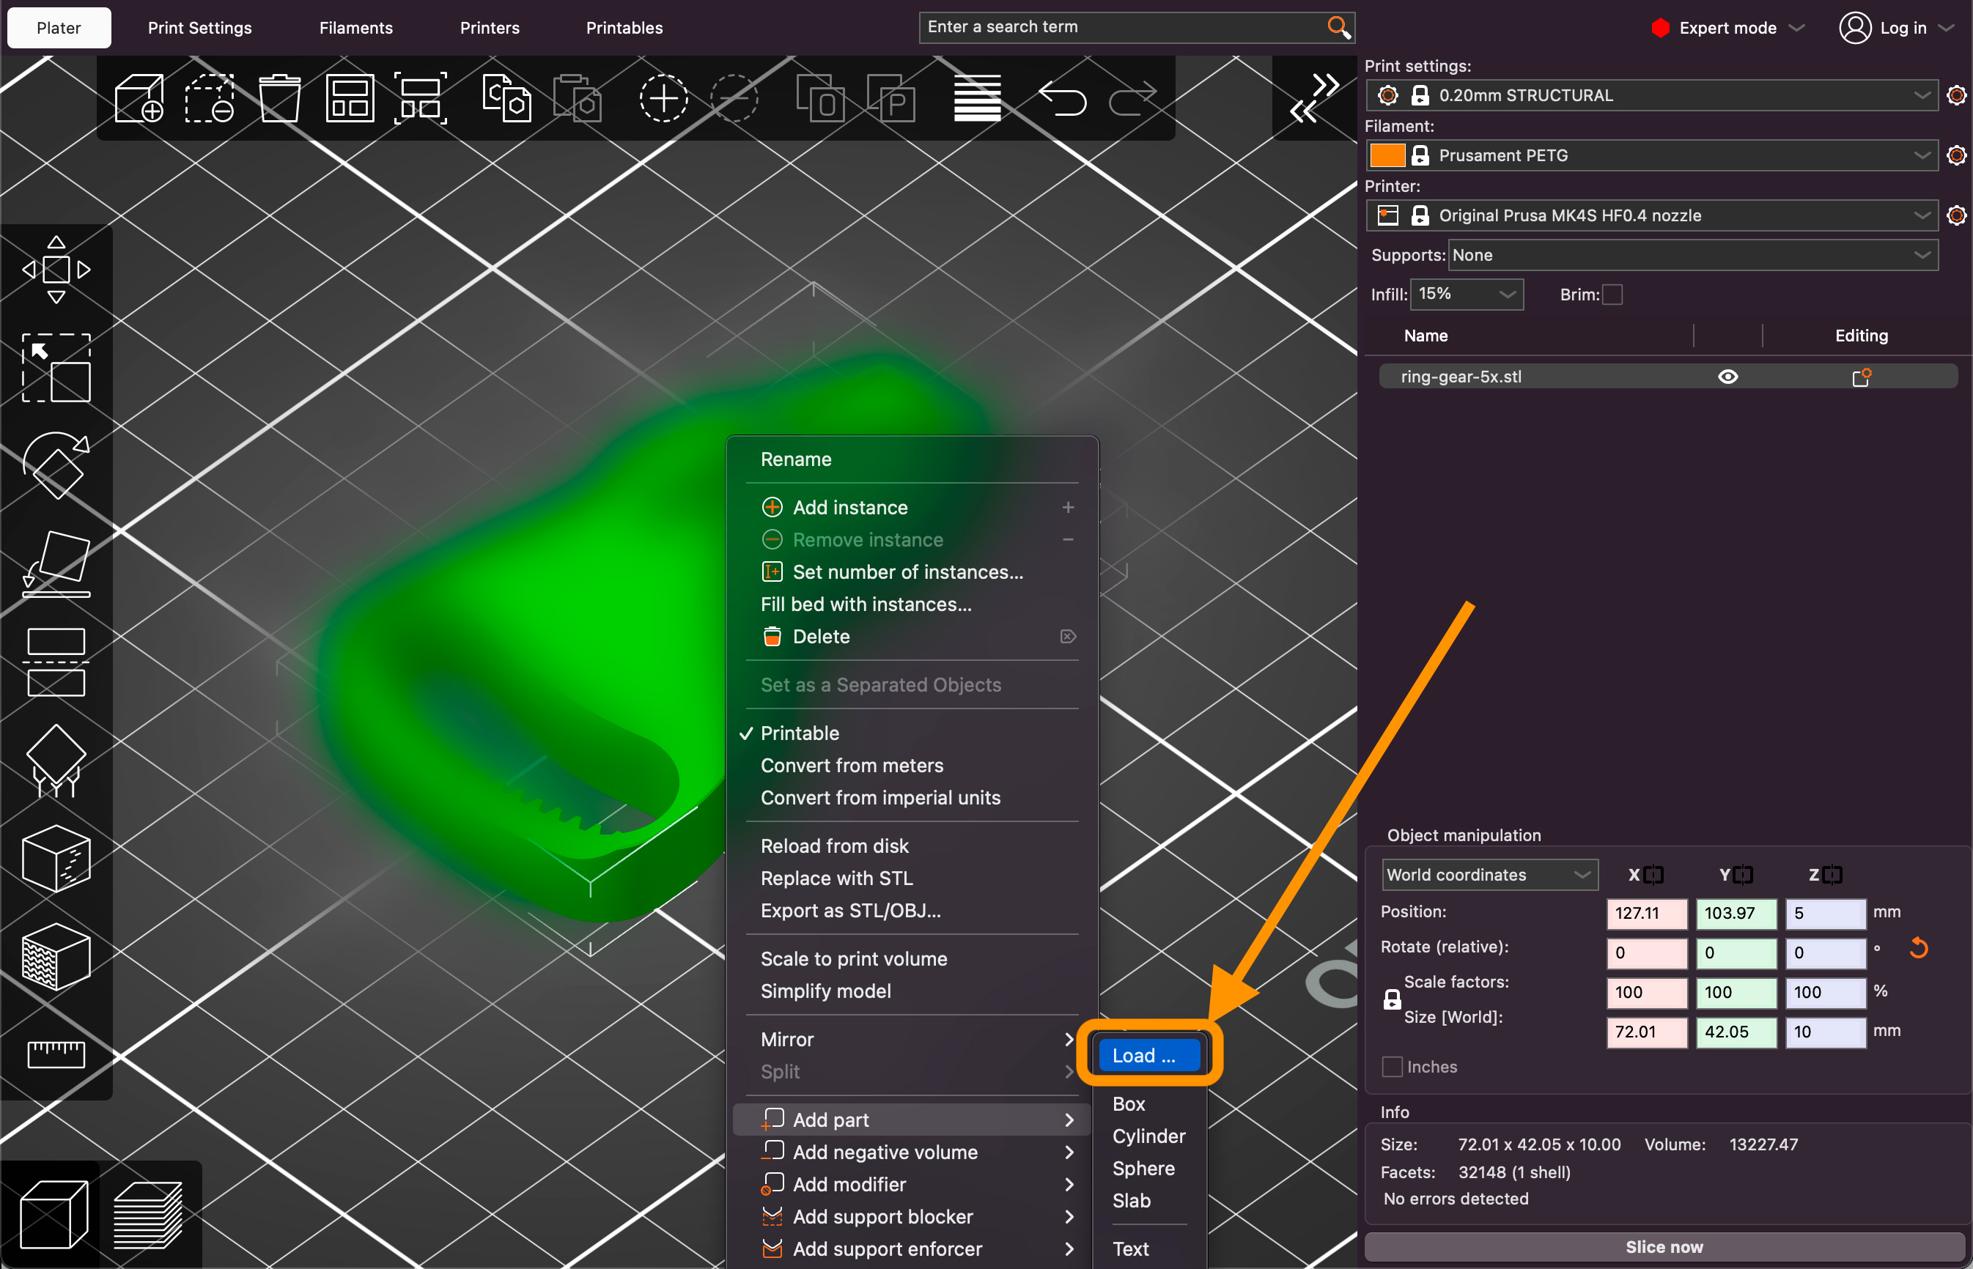Screen dimensions: 1973x1269
Task: Activate the Measure tool
Action: [56, 1055]
